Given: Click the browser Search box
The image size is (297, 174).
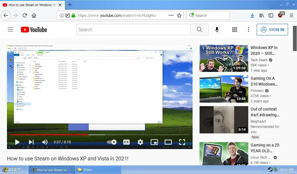Looking at the screenshot, I should [208, 15].
